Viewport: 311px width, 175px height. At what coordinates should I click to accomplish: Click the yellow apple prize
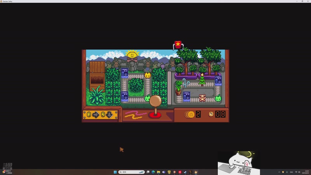pyautogui.click(x=148, y=75)
